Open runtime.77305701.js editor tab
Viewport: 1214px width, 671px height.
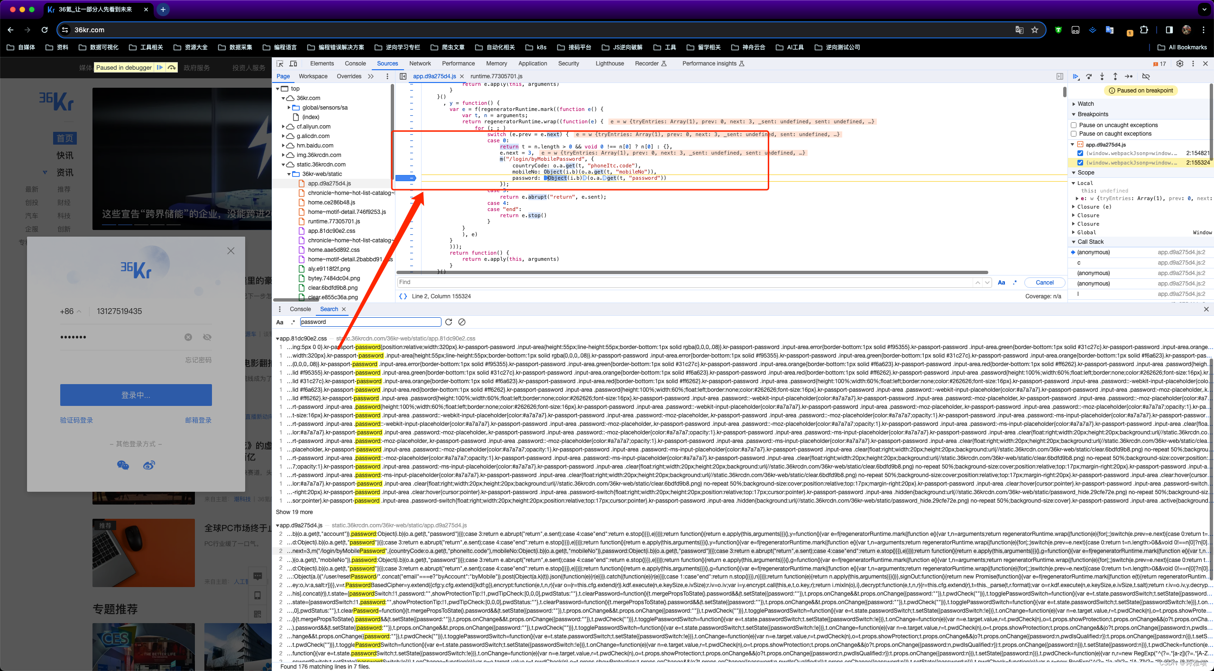point(496,76)
